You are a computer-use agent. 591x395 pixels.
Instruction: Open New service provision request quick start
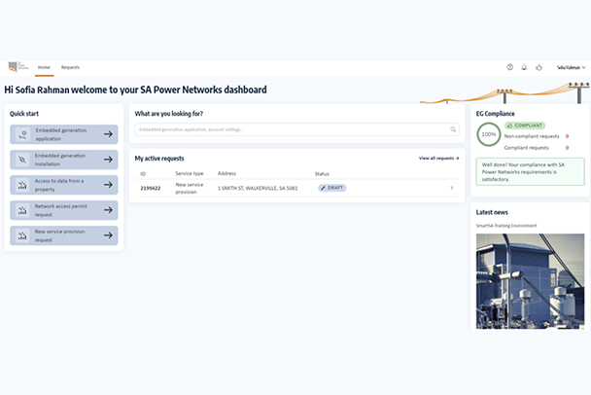click(x=64, y=235)
